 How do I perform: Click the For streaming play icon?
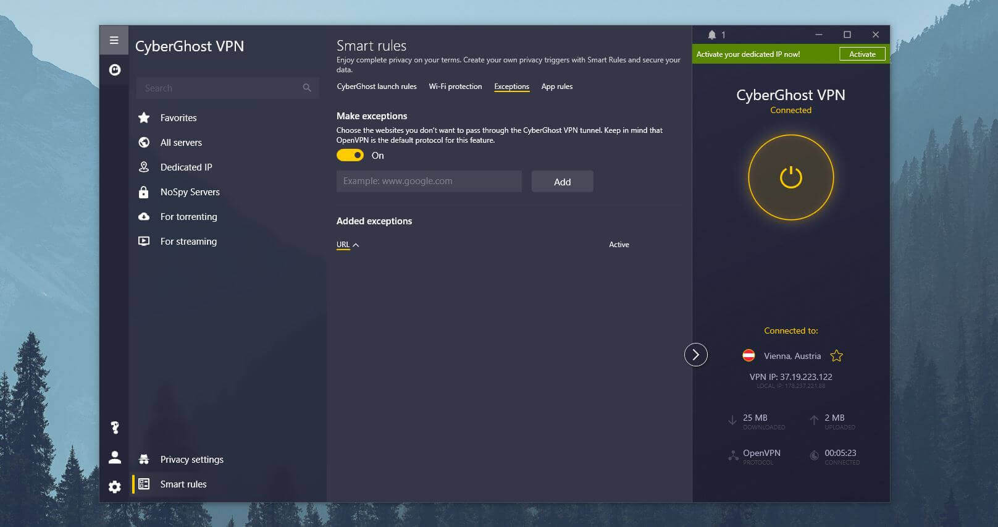[x=144, y=241]
